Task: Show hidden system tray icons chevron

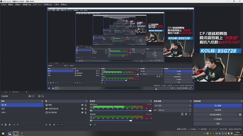Action: click(204, 134)
